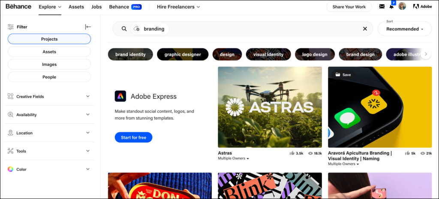Click the Adobe Express app icon
Viewport: 439px width, 199px height.
(x=120, y=96)
